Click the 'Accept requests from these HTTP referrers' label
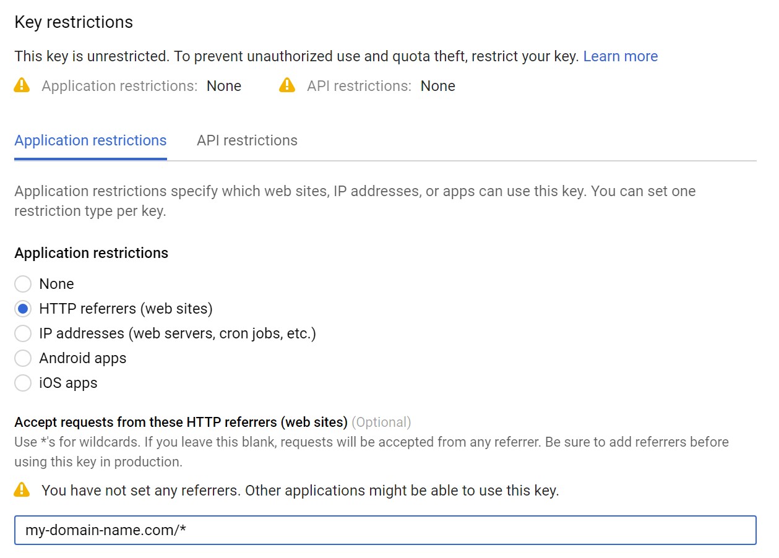Screen dimensions: 779x558 point(181,423)
